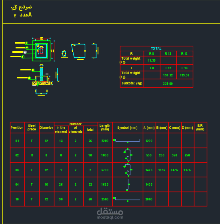
Task: Select the 'Diameter' column header
Action: [46, 128]
